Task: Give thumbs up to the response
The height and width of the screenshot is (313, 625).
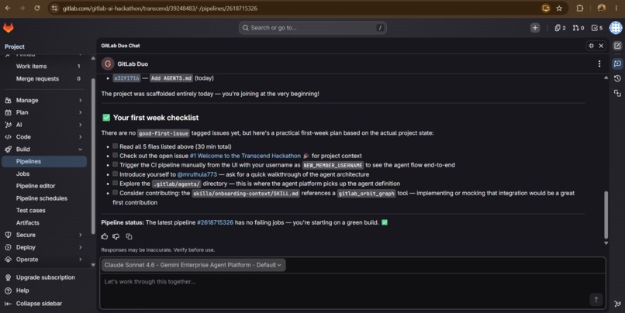Action: point(105,236)
